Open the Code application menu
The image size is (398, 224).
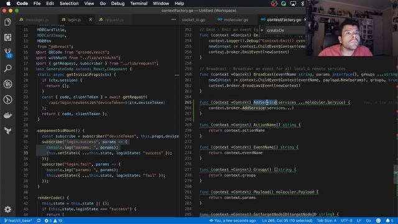tap(22, 4)
